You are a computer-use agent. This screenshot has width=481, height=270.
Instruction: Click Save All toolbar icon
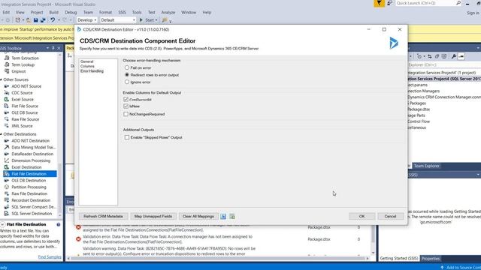point(43,20)
